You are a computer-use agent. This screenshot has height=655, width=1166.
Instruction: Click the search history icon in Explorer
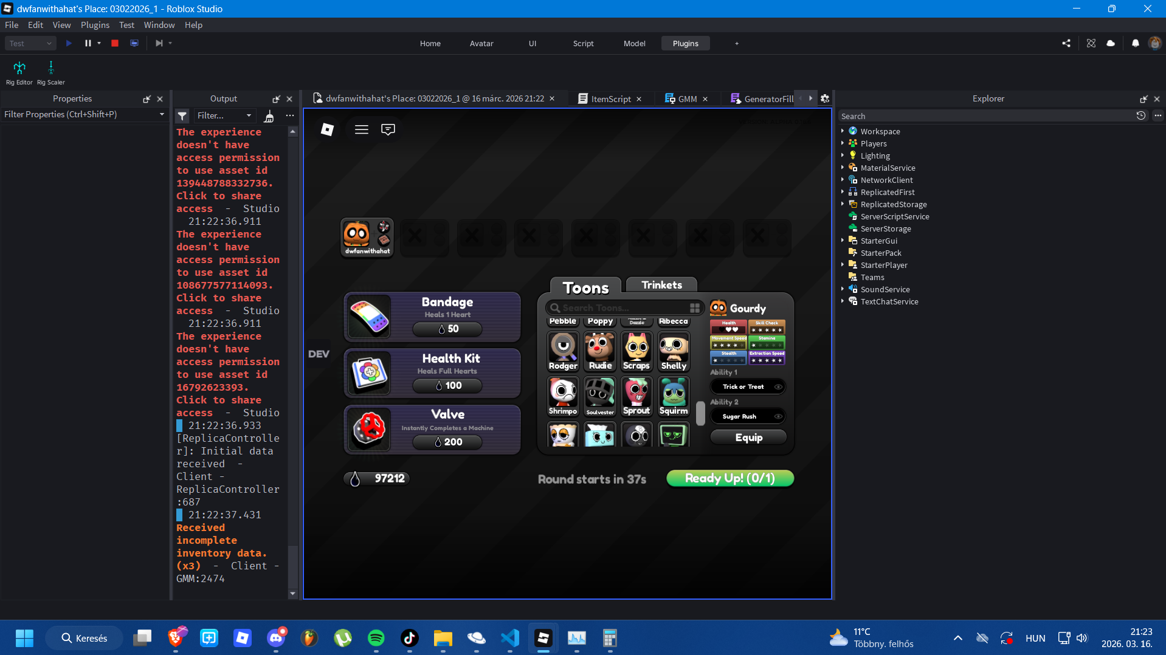coord(1141,115)
